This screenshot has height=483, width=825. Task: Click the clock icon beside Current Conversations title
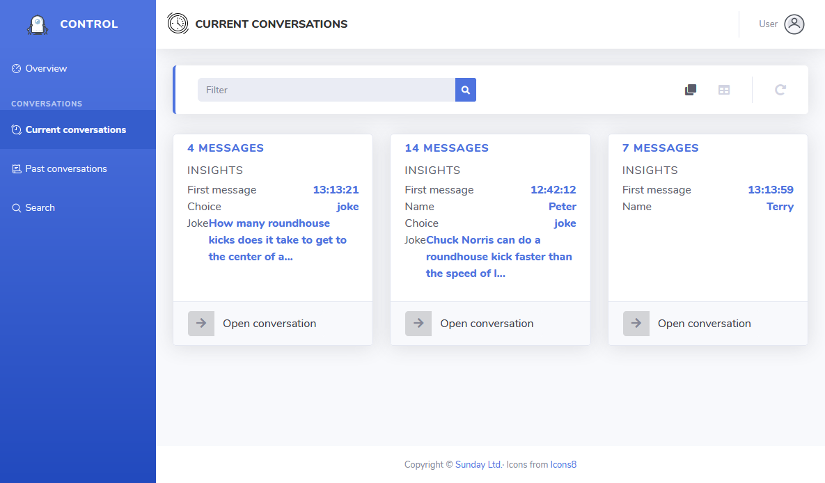(178, 24)
